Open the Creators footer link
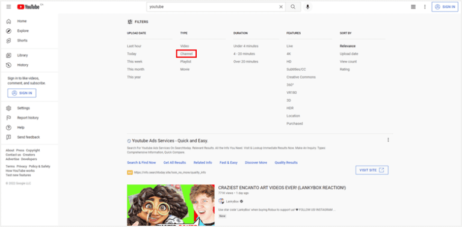462x227 pixels. click(x=29, y=155)
